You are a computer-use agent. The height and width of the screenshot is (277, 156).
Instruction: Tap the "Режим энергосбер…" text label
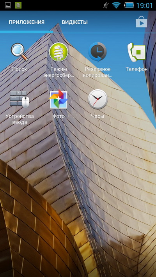tap(58, 72)
